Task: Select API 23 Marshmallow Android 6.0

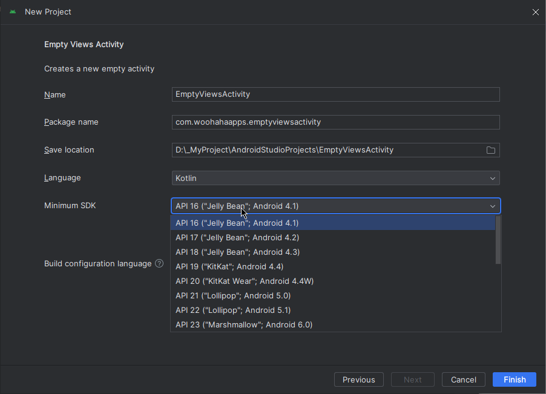Action: [333, 325]
